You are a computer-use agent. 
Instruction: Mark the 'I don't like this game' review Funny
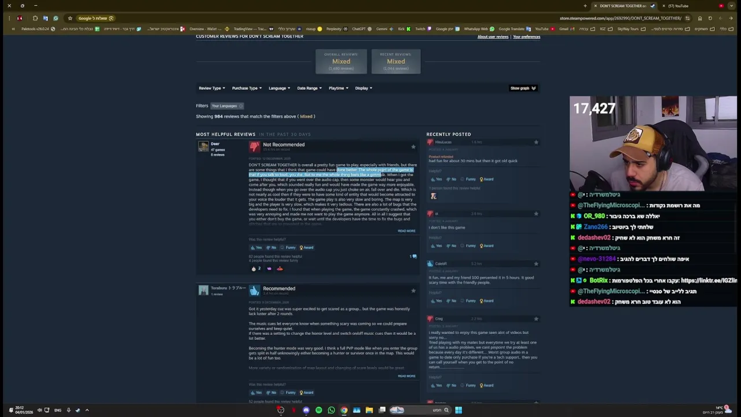click(x=468, y=246)
